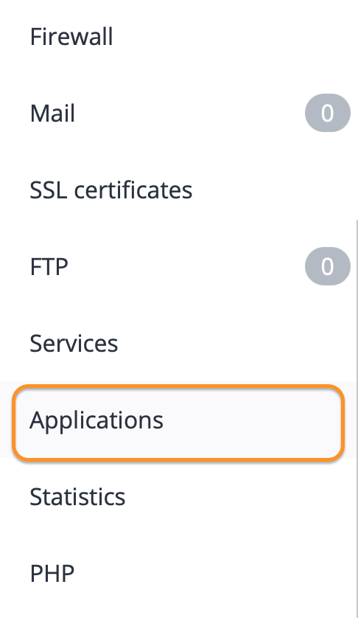Select the FTP menu entry

178,266
